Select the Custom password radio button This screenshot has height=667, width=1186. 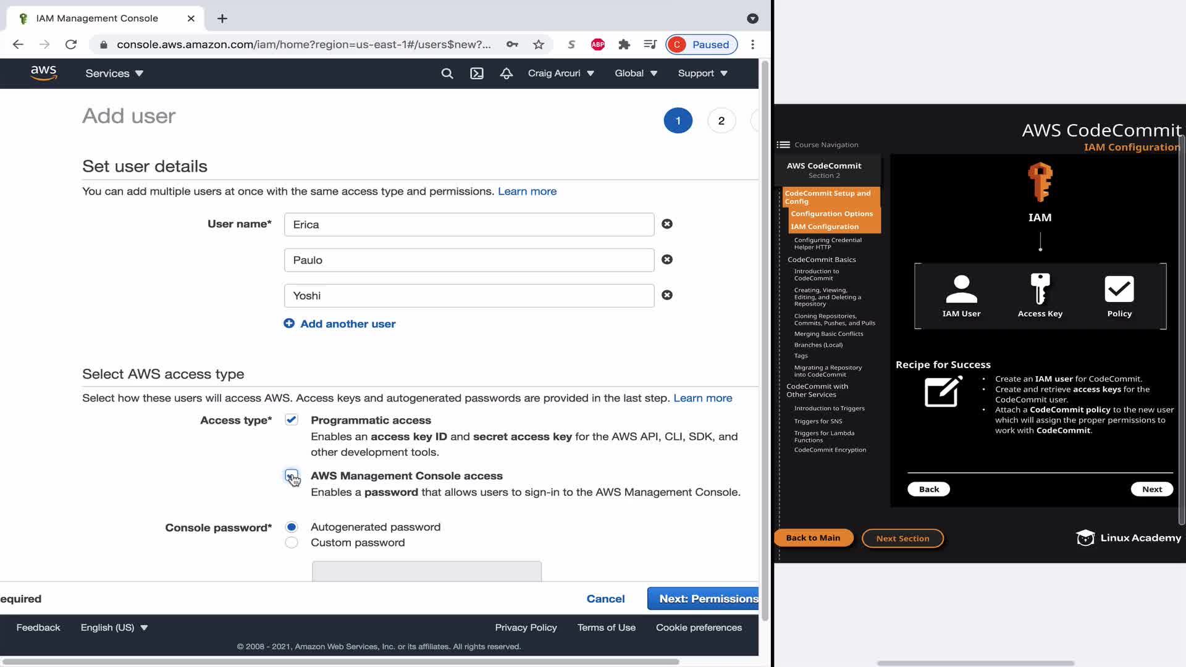(292, 543)
